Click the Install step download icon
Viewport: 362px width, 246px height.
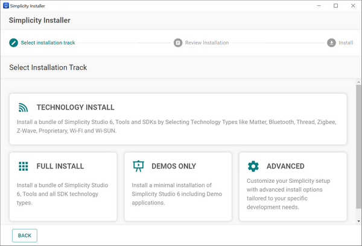click(x=332, y=43)
